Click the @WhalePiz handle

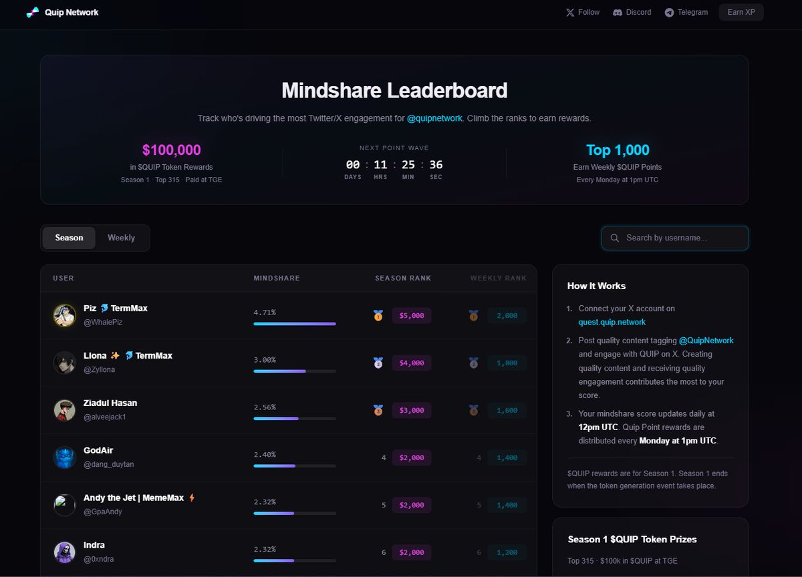(103, 323)
